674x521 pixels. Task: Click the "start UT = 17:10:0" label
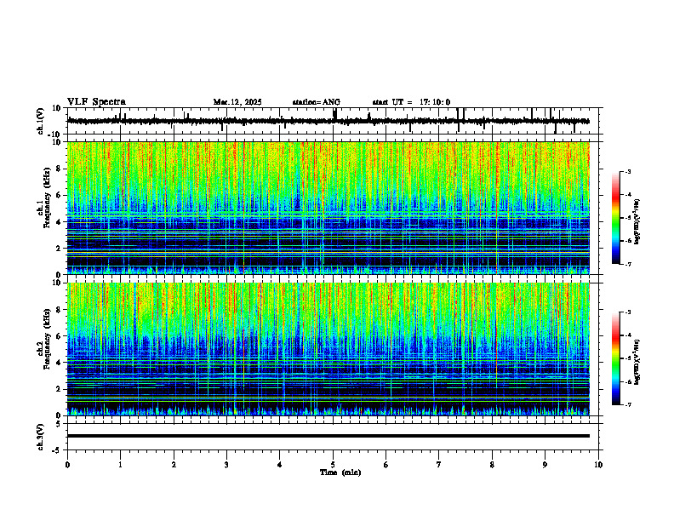pos(411,102)
